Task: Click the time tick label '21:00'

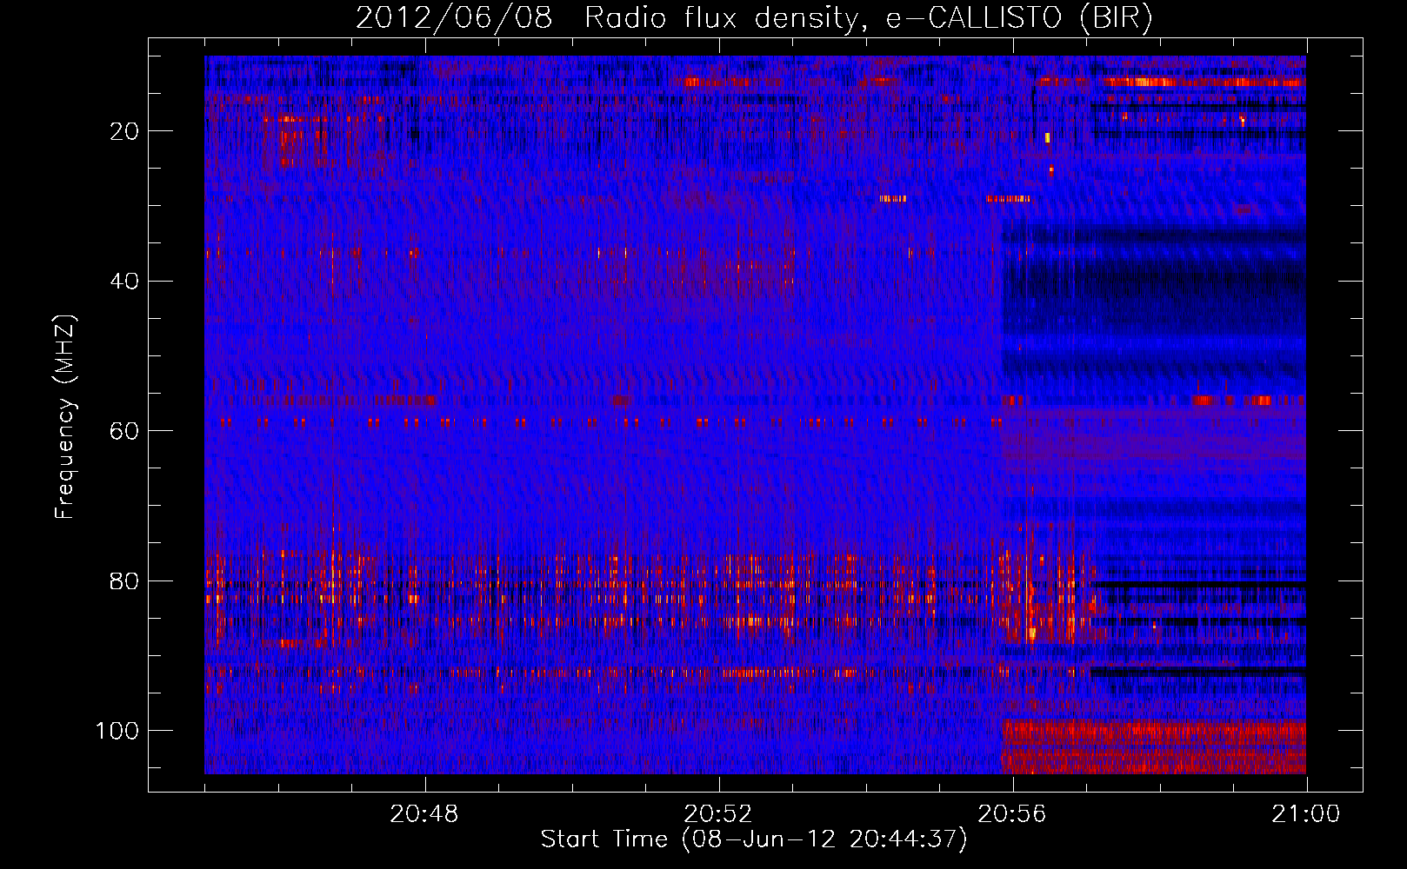Action: click(x=1306, y=814)
